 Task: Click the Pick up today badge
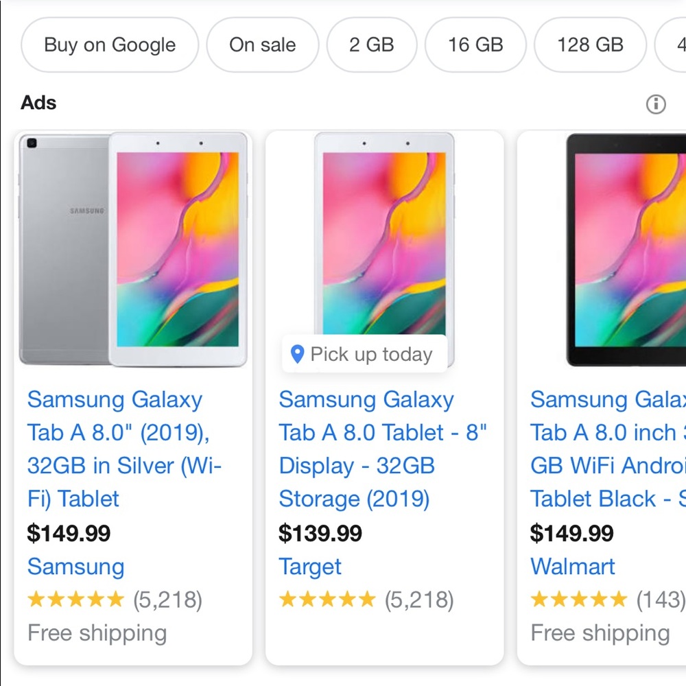[x=365, y=354]
